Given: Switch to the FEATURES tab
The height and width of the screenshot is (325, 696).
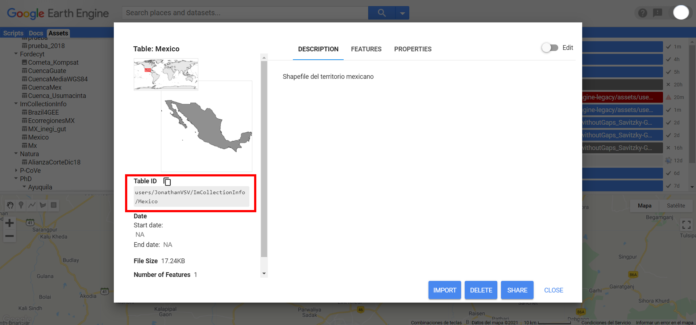Looking at the screenshot, I should click(x=366, y=49).
